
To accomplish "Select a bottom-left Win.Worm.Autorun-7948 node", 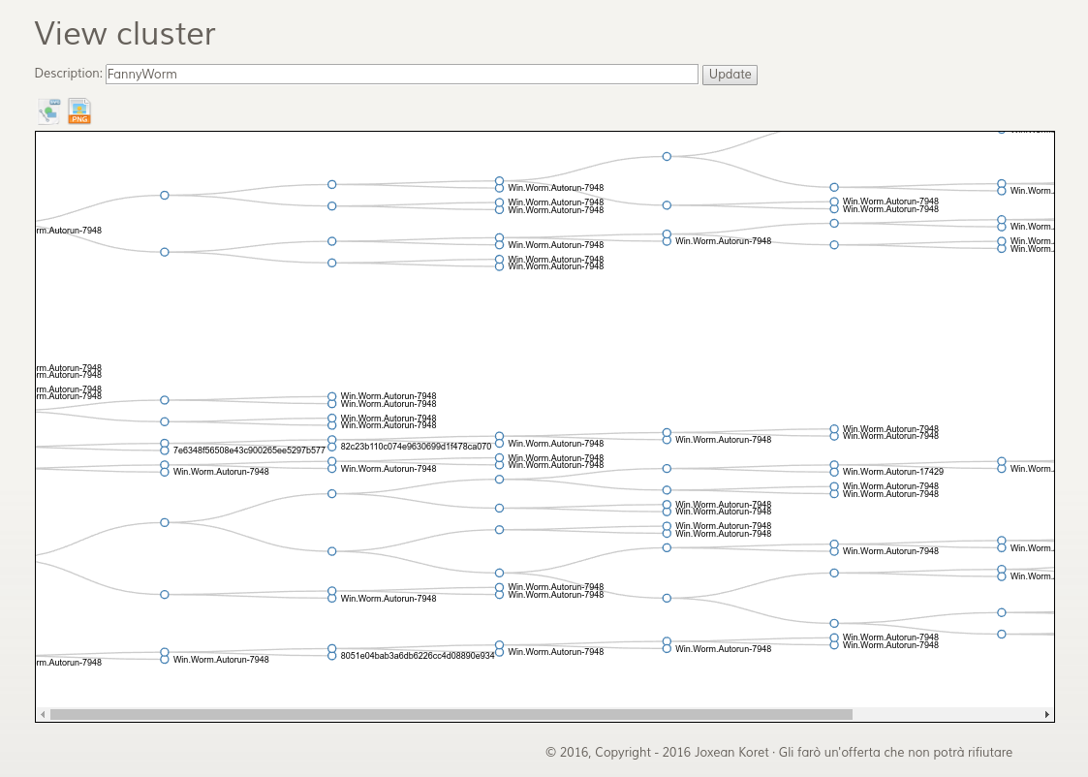I will pos(164,656).
